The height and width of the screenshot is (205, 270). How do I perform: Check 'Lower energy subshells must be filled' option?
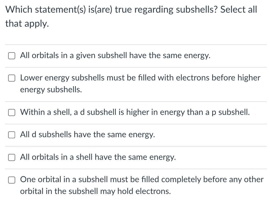click(12, 78)
